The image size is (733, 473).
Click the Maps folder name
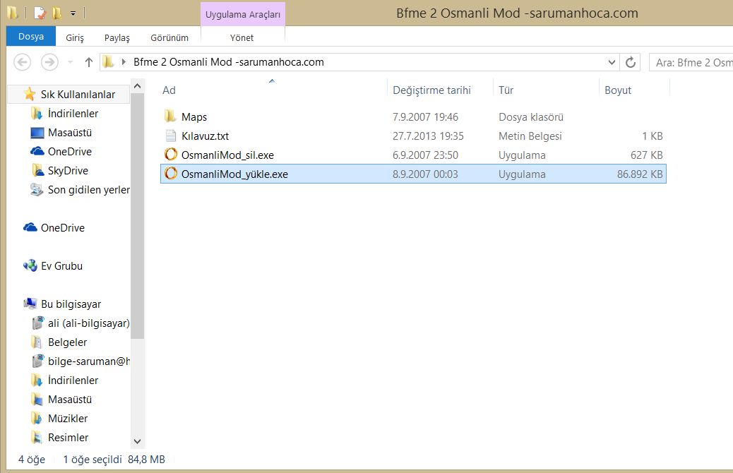click(194, 117)
